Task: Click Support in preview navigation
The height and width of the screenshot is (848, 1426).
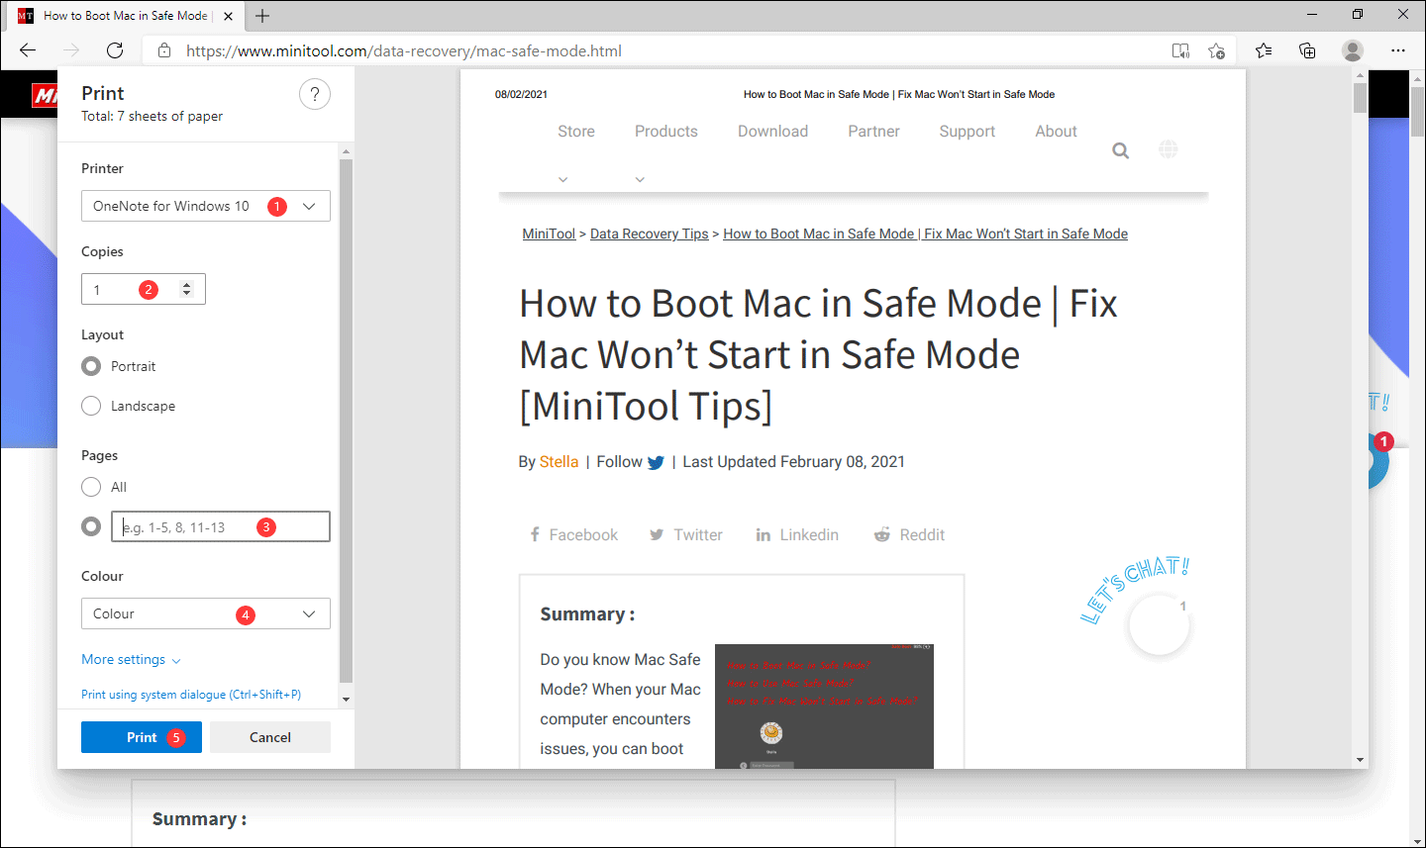Action: pos(968,132)
